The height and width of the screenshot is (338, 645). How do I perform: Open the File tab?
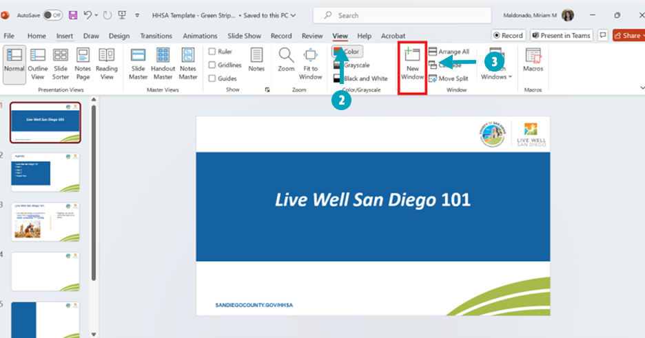pyautogui.click(x=9, y=36)
